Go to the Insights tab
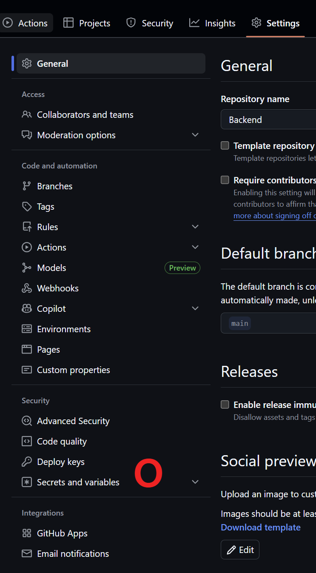Viewport: 316px width, 573px height. [212, 23]
